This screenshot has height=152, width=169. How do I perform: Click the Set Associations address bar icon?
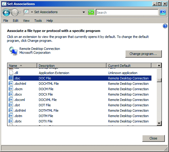coord(26,12)
